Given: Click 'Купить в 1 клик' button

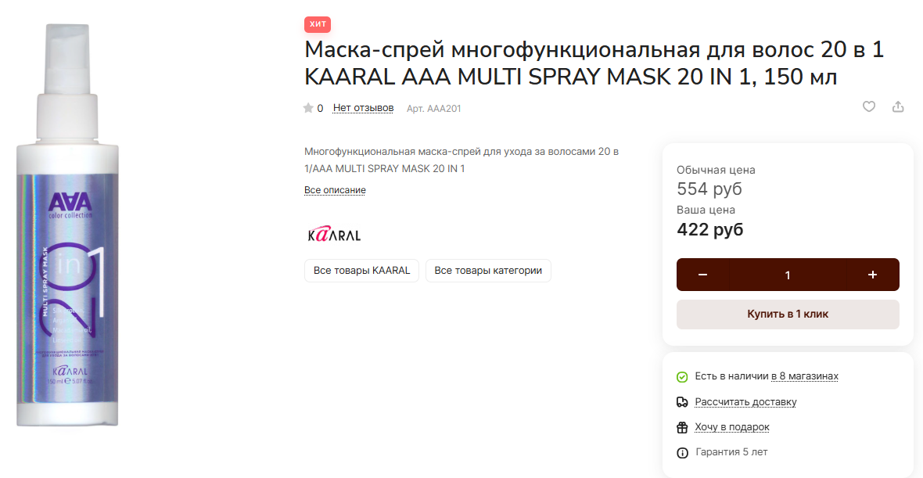Looking at the screenshot, I should [788, 314].
